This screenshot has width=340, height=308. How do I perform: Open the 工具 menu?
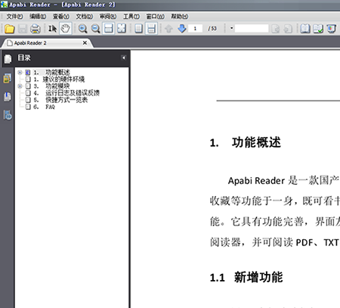click(x=131, y=17)
